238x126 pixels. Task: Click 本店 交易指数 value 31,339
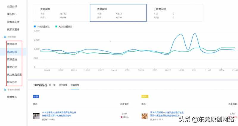63,14
